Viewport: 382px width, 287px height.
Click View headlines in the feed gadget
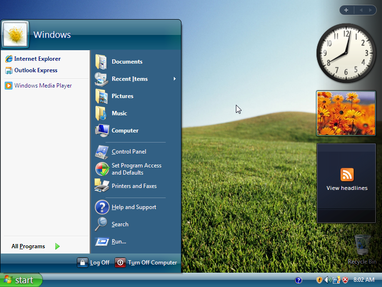tap(347, 188)
